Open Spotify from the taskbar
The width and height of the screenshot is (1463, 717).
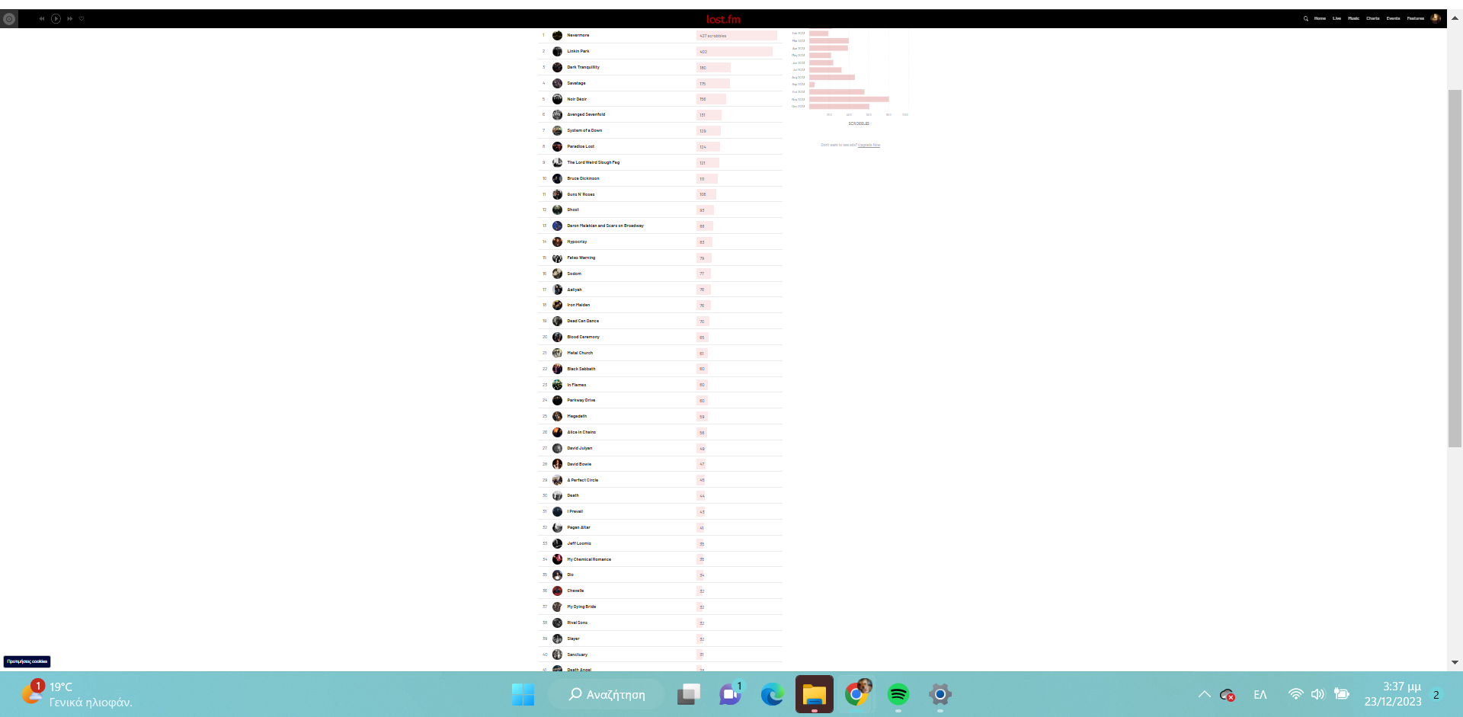coord(898,694)
